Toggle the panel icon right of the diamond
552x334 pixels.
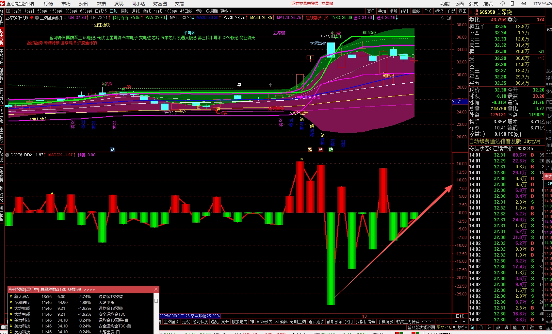449,18
